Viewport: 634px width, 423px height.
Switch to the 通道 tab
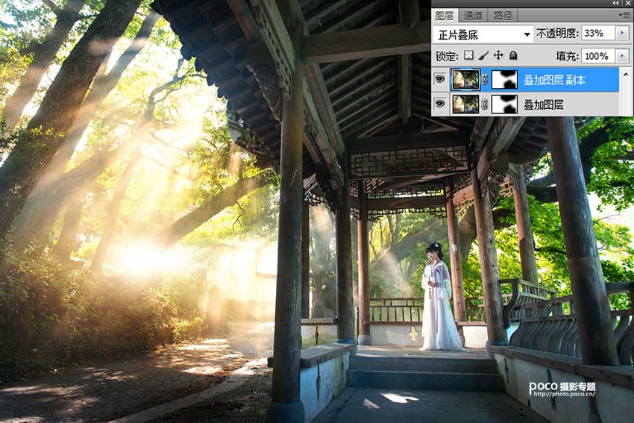(x=473, y=15)
